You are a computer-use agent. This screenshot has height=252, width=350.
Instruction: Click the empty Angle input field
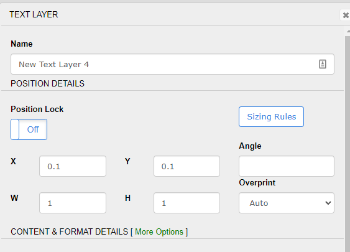pyautogui.click(x=287, y=166)
